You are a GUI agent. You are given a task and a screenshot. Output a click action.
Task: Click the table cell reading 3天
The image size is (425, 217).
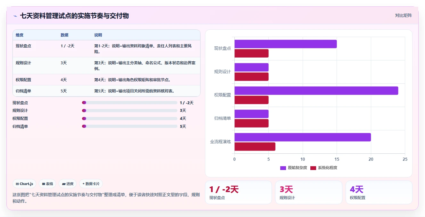coord(64,63)
